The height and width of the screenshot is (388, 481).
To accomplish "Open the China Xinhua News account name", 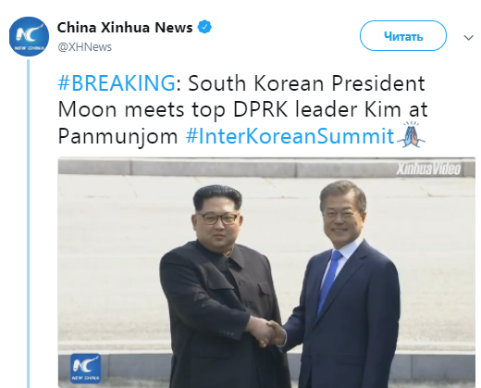I will (x=125, y=28).
